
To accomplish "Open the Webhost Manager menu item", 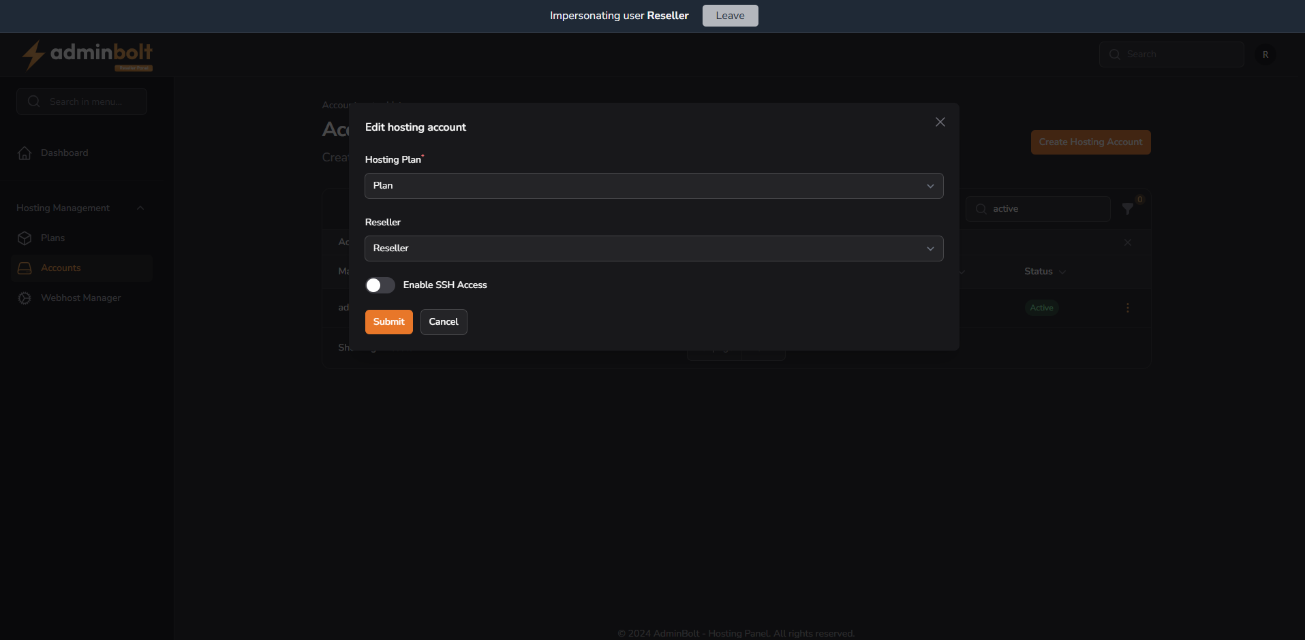I will coord(80,298).
